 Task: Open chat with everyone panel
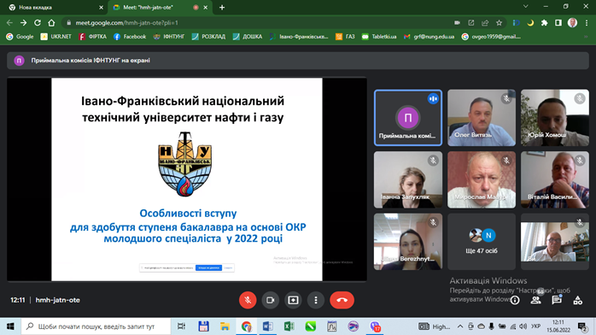click(557, 300)
